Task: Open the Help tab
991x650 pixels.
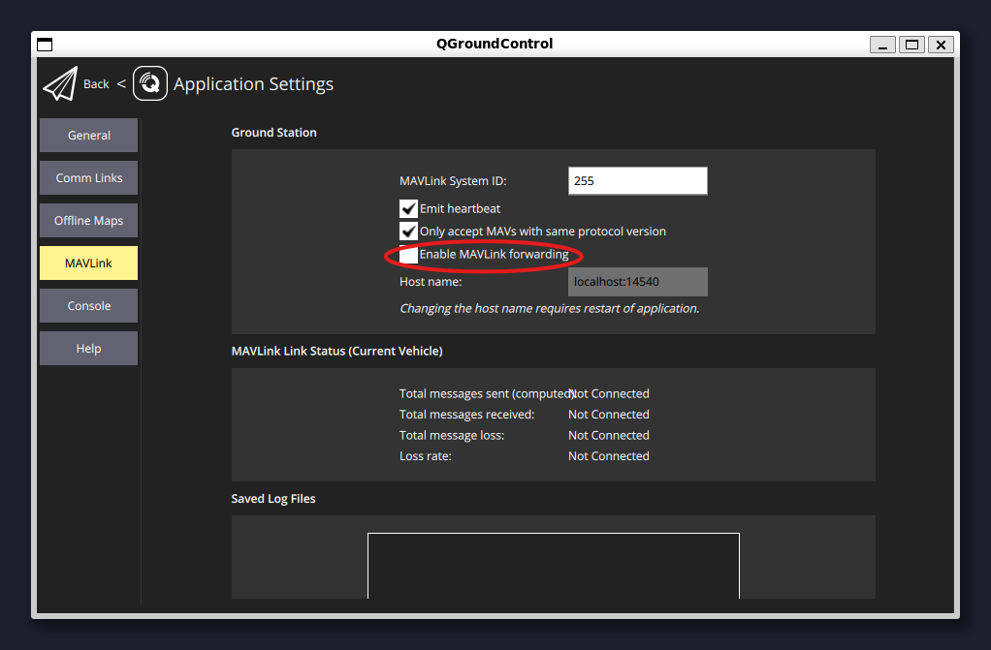Action: tap(88, 348)
